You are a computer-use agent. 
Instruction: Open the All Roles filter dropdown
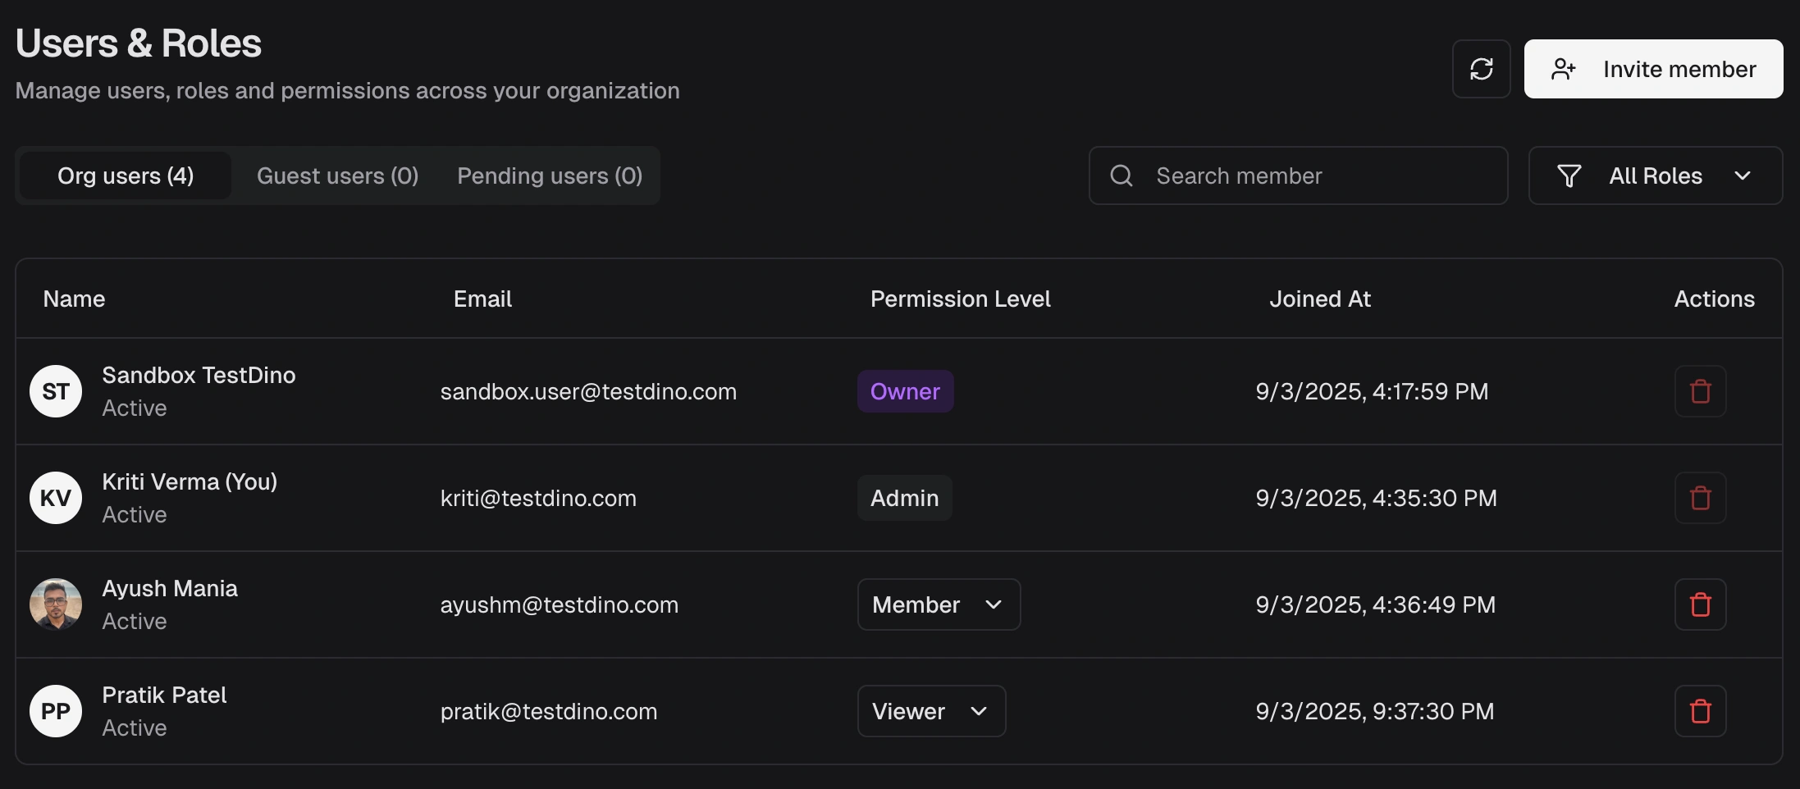1655,176
